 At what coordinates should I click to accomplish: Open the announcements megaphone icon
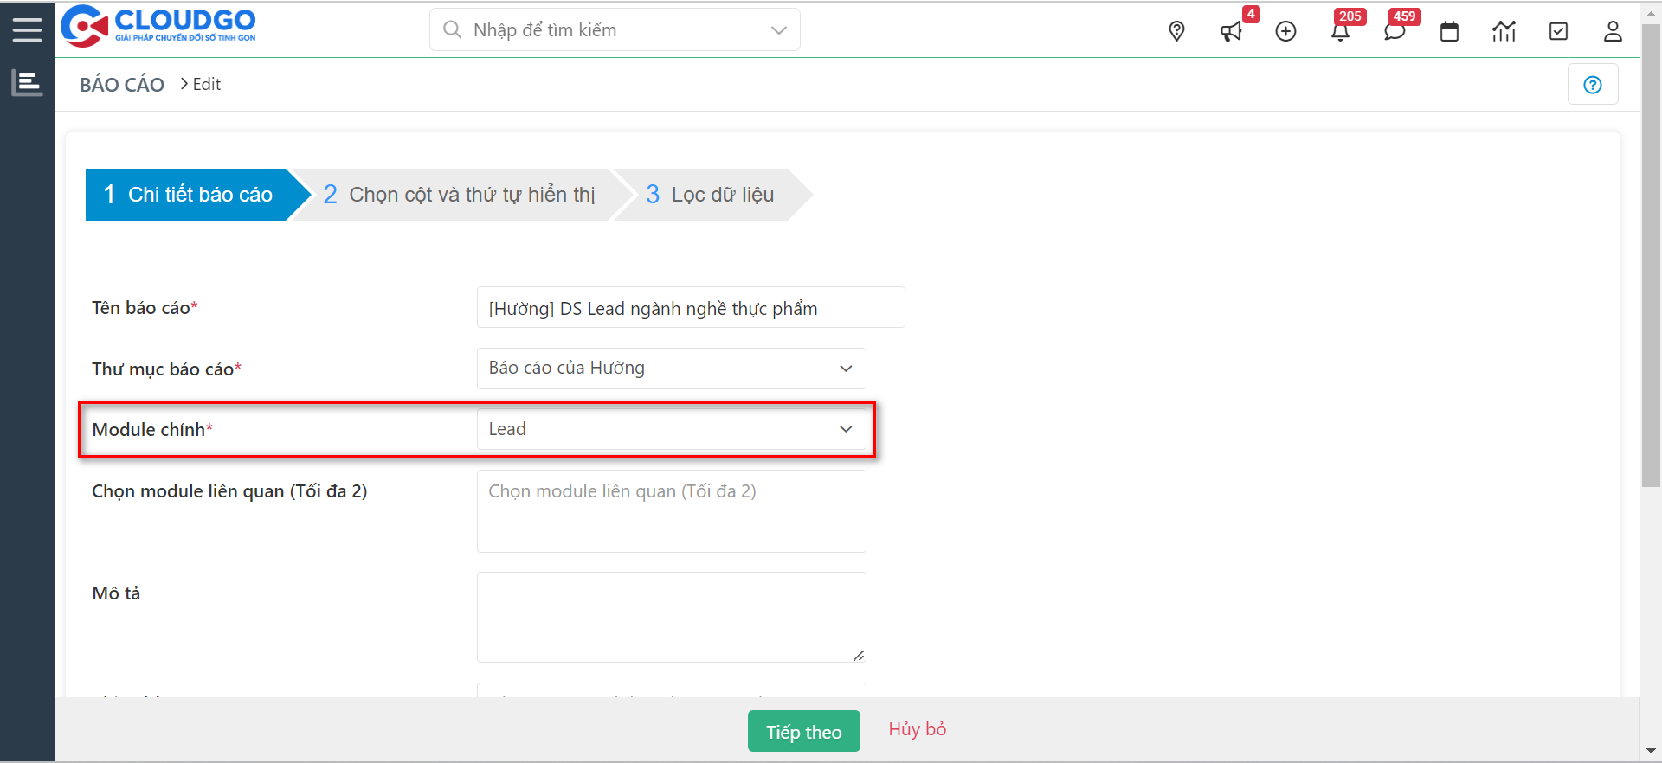1231,32
